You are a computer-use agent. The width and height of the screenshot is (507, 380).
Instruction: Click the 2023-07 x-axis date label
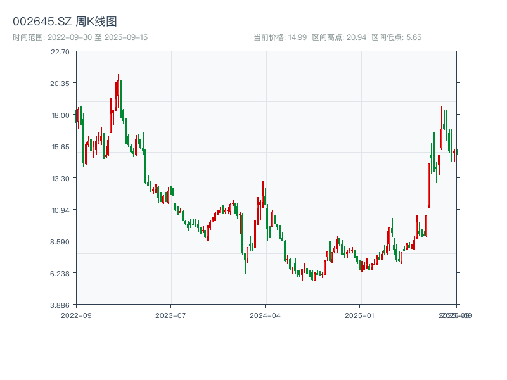pos(170,315)
